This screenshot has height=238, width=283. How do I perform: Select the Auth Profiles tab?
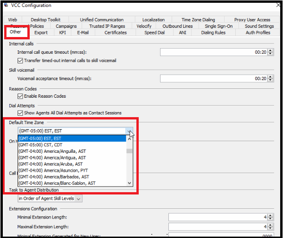(x=258, y=32)
